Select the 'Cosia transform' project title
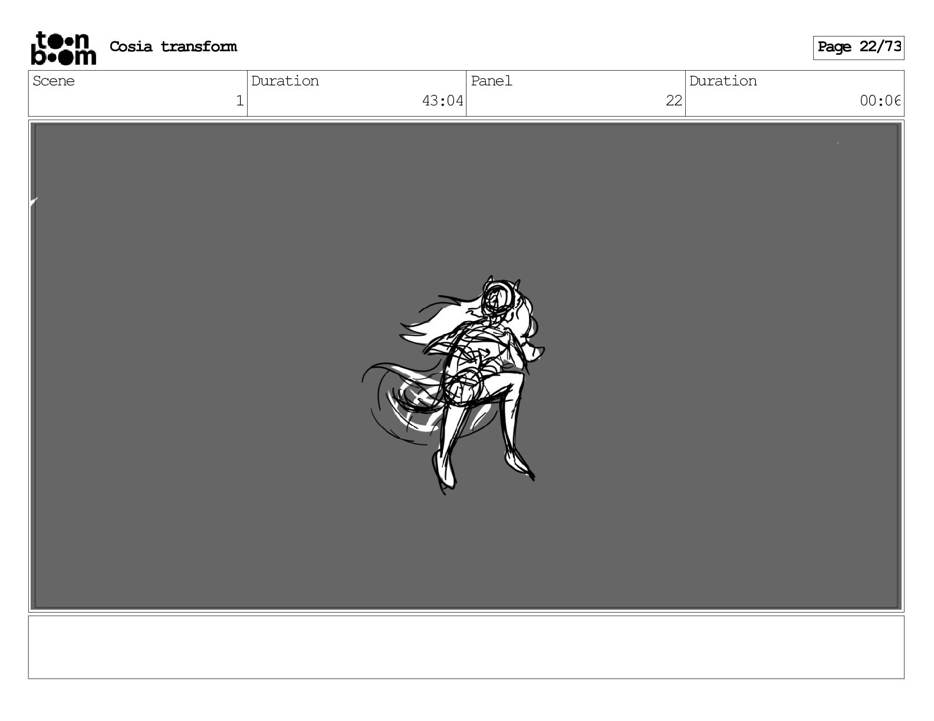 point(173,47)
